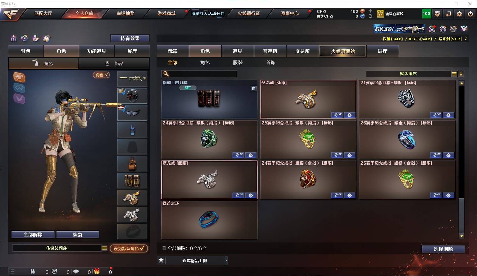Image resolution: width=477 pixels, height=276 pixels.
Task: Click the ranking podium icon above 背包 tab
Action: [13, 38]
